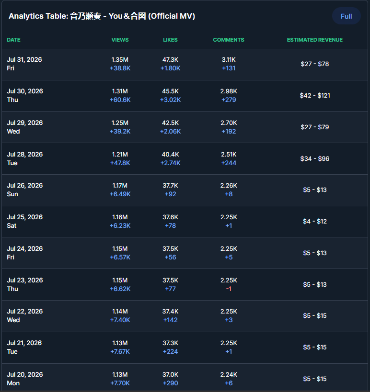Select the Jul 29, 2026 date cell

25,127
